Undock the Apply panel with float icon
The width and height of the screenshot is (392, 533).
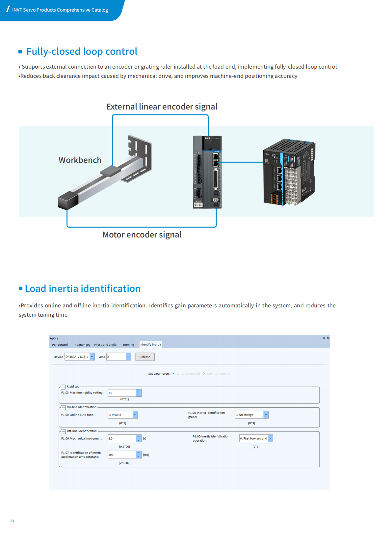(x=324, y=338)
